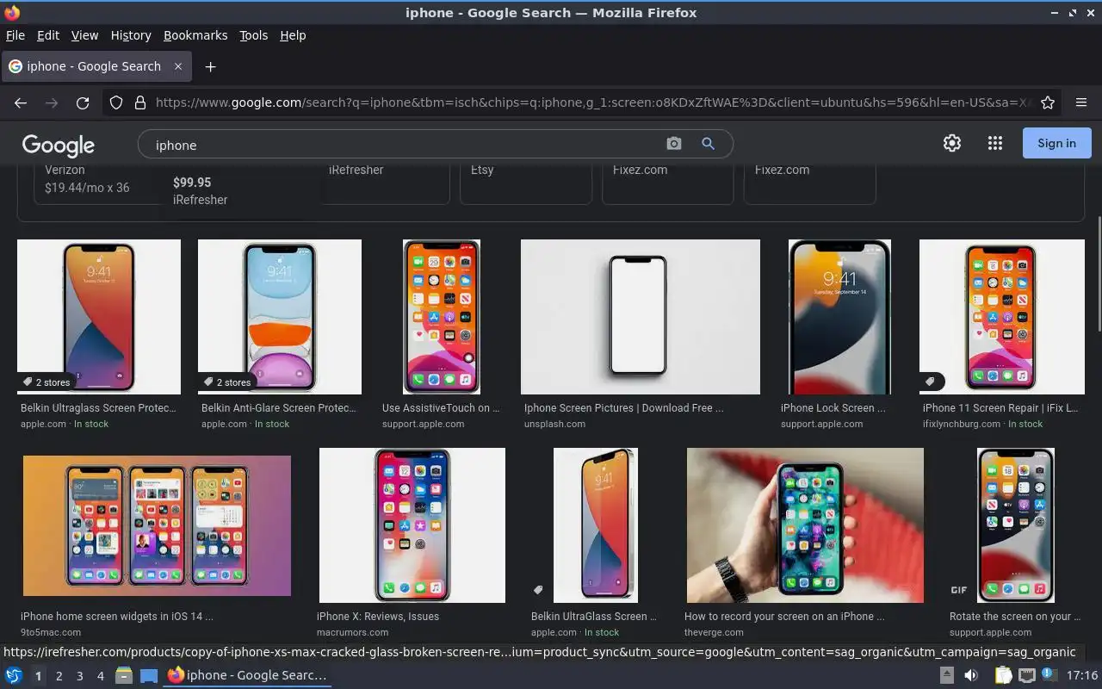The height and width of the screenshot is (689, 1102).
Task: Click 2 stores tag on Belkin Ultraglass image
Action: (46, 382)
